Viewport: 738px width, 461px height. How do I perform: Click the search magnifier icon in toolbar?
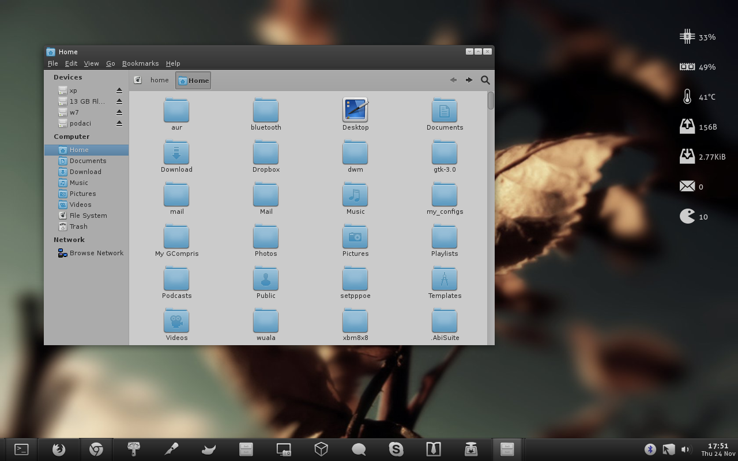[x=485, y=80]
